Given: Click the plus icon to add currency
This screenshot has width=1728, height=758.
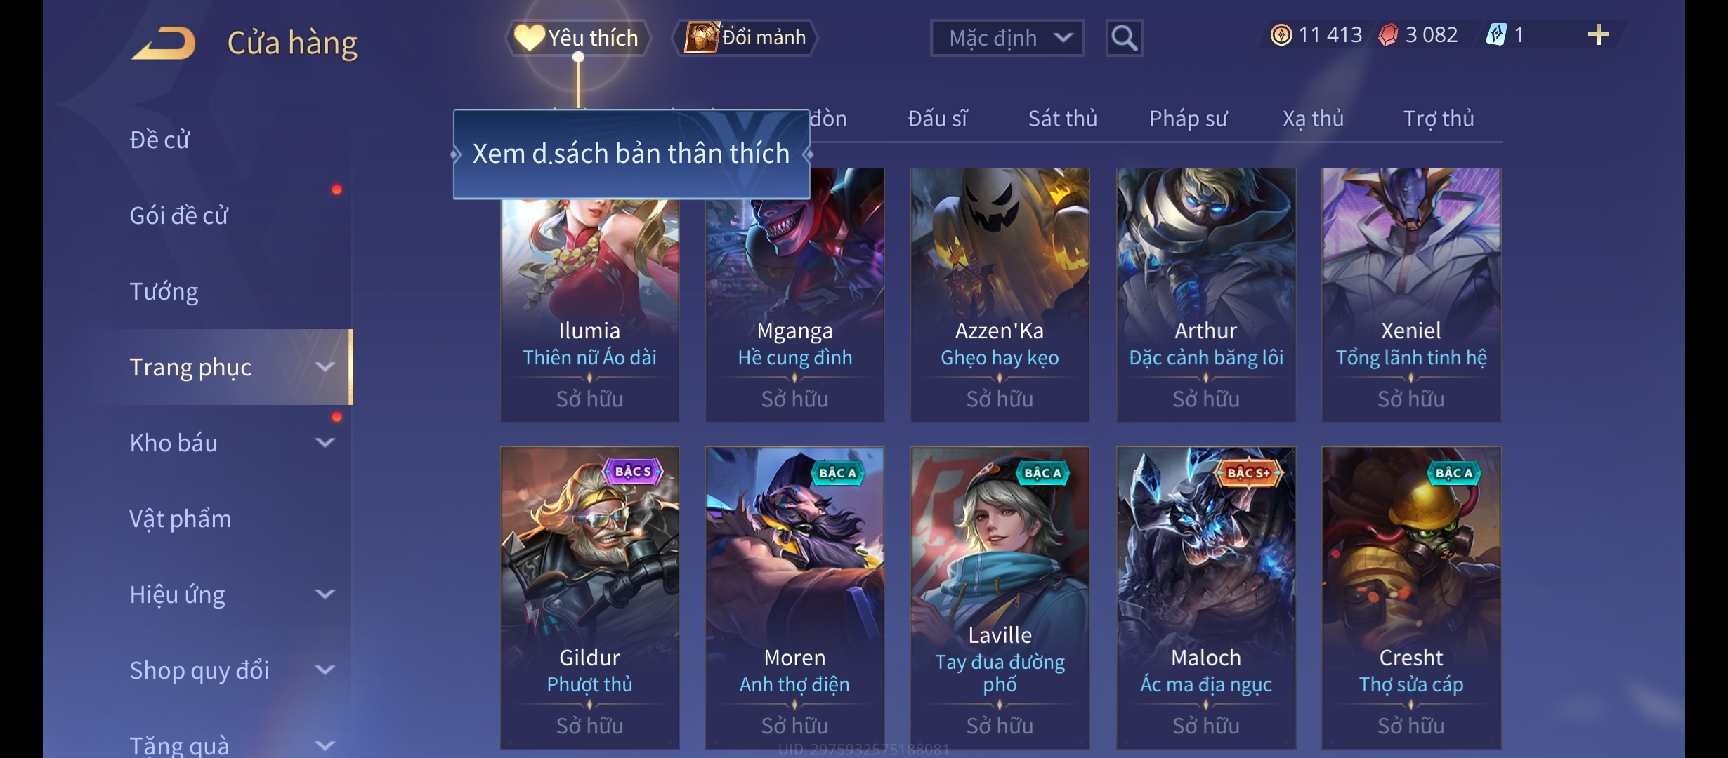Looking at the screenshot, I should coord(1598,35).
